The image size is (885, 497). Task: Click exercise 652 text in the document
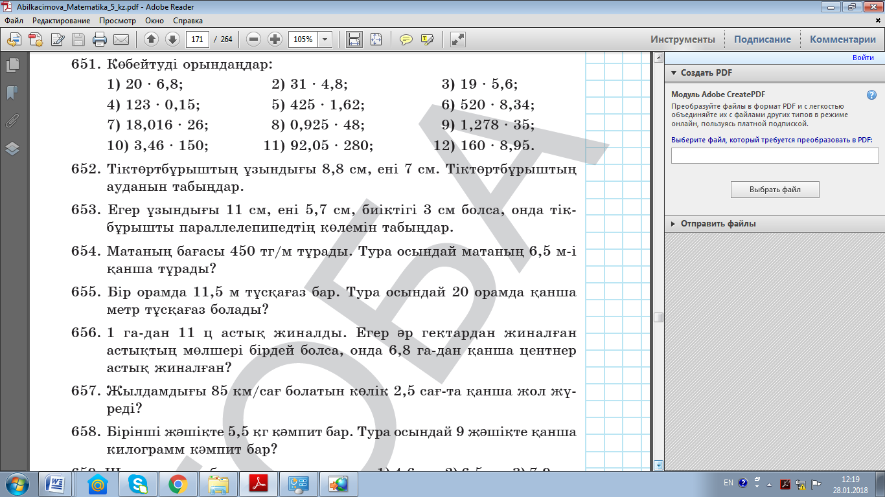323,179
